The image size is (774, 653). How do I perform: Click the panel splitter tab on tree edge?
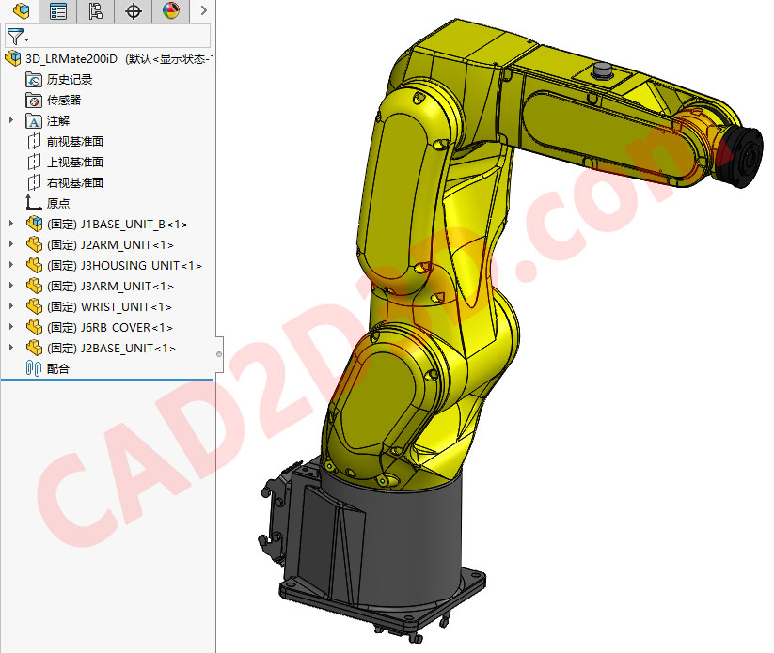[217, 352]
